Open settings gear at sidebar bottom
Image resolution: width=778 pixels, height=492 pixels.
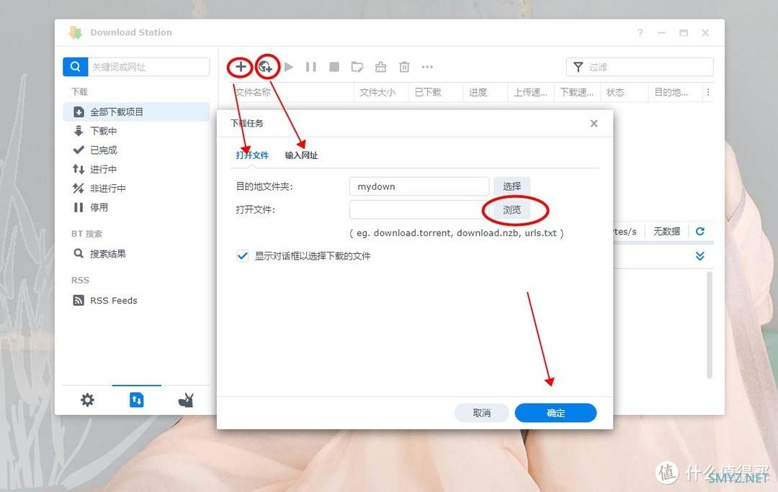pos(87,400)
